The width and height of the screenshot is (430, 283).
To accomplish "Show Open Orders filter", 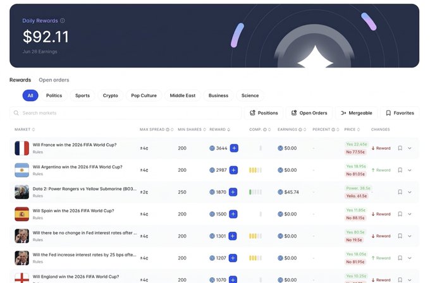I will point(309,113).
